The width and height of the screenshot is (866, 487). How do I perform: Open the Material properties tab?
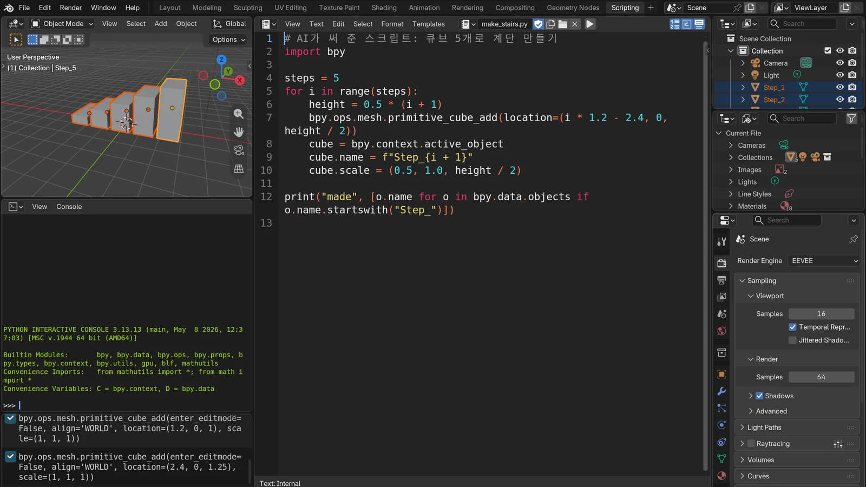pos(721,476)
